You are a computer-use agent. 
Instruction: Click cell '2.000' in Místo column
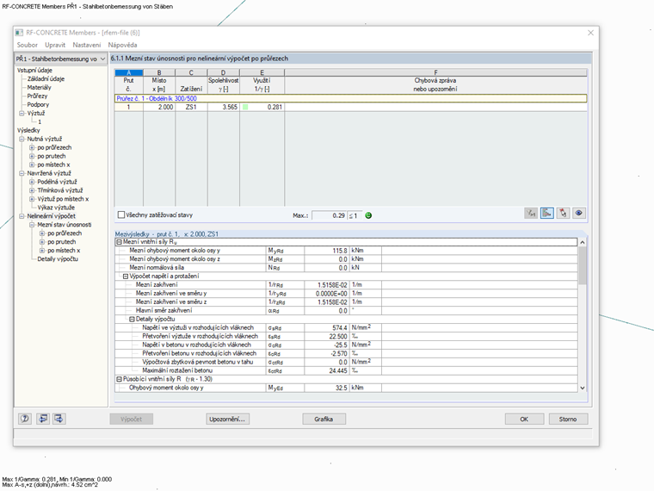tap(159, 108)
